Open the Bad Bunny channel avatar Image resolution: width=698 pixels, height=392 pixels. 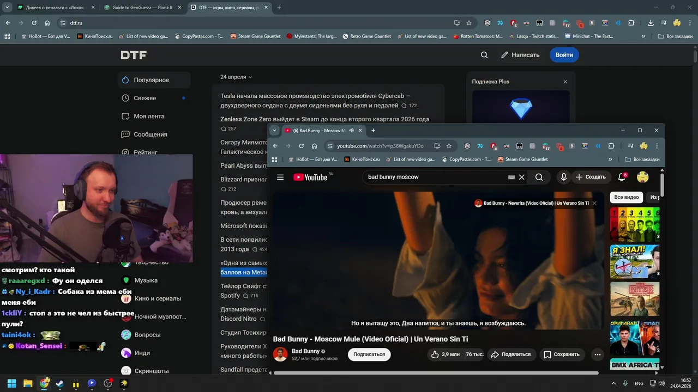coord(280,354)
